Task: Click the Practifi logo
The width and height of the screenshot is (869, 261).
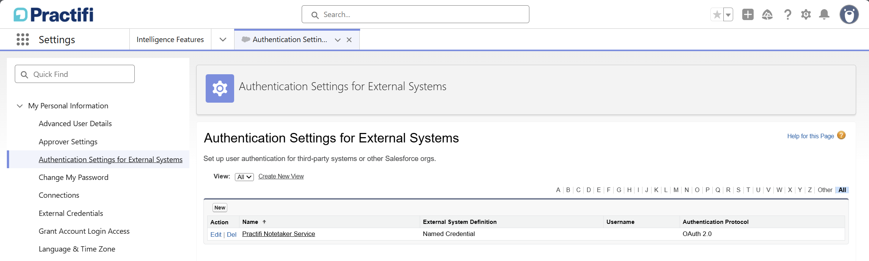Action: [54, 14]
